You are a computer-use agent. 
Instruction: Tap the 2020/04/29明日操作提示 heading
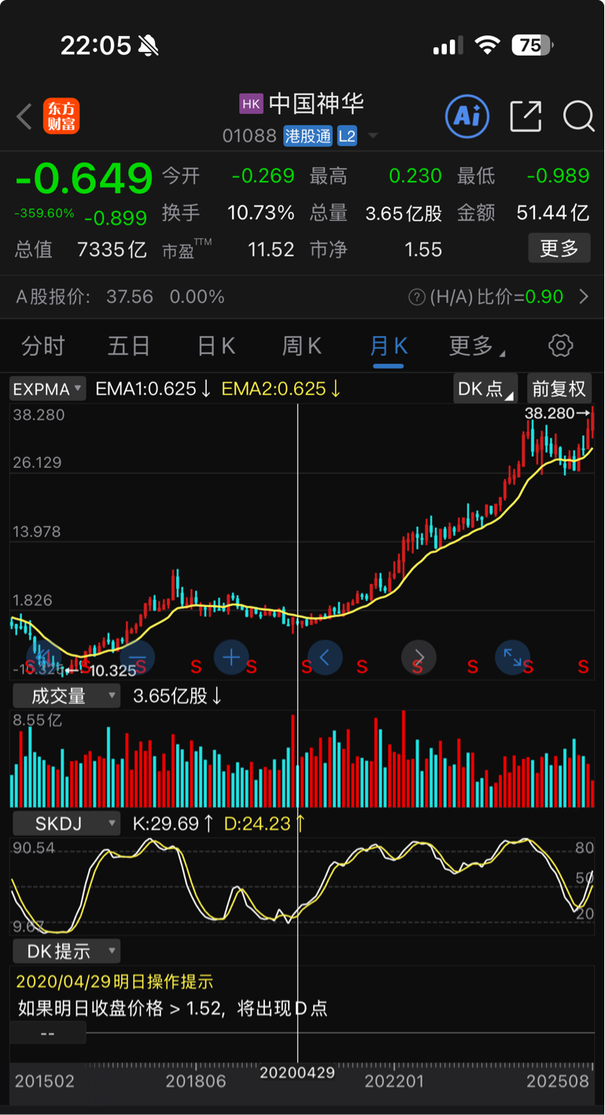click(115, 981)
